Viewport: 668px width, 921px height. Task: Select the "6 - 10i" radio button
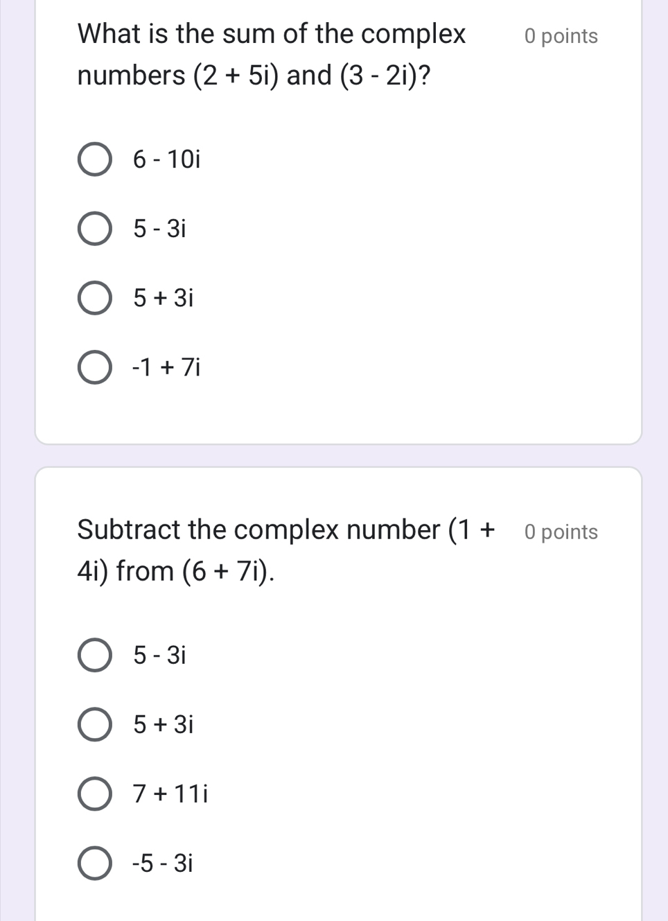(94, 160)
